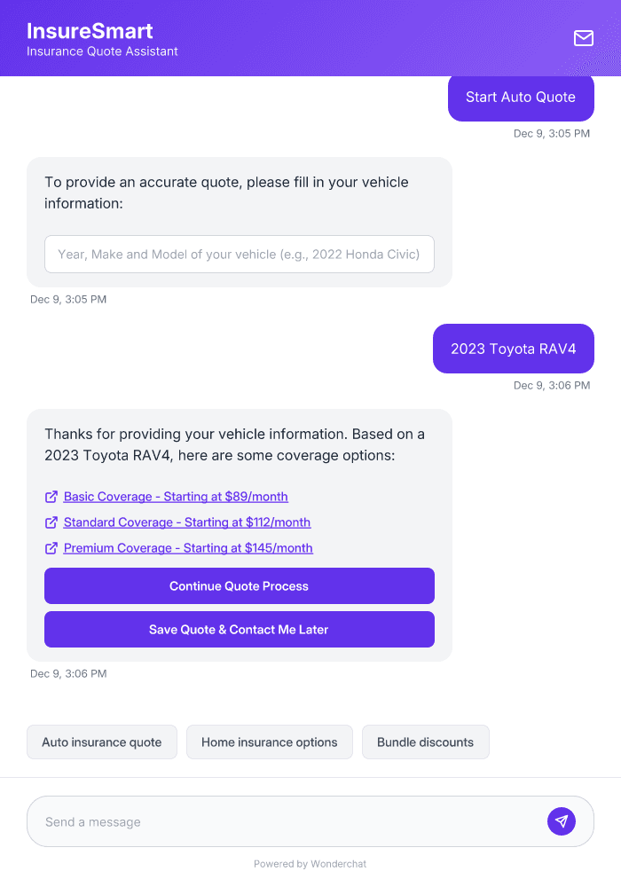Click the external link icon beside Premium Coverage
621x887 pixels.
click(x=51, y=548)
